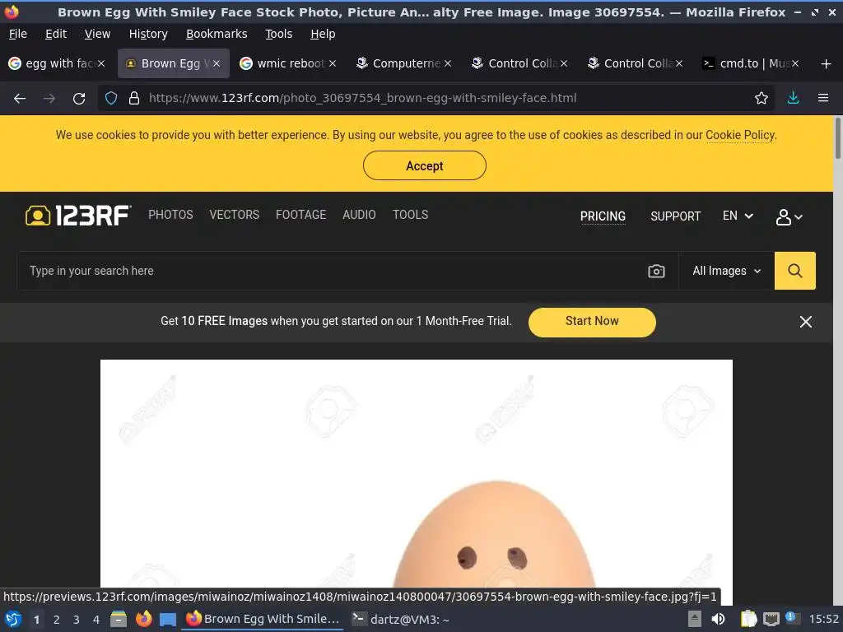Bookmark this page with the star
Screen dimensions: 843x632
[761, 99]
